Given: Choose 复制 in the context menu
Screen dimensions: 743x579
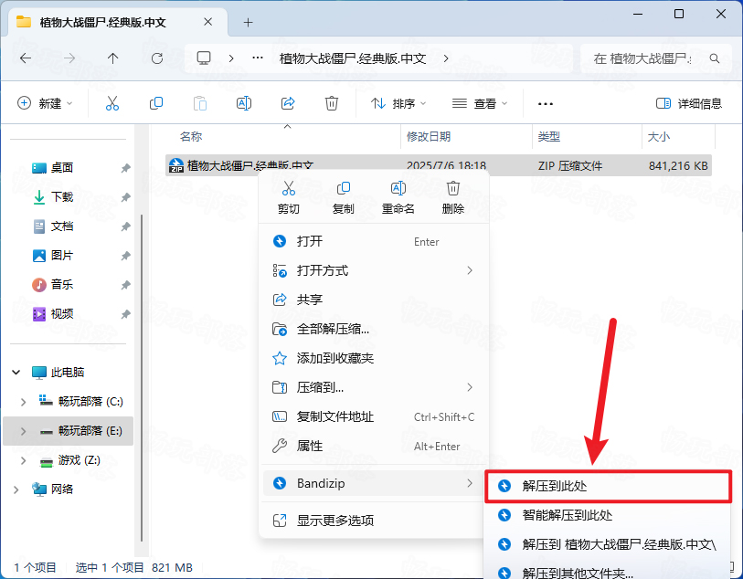Looking at the screenshot, I should coord(343,197).
